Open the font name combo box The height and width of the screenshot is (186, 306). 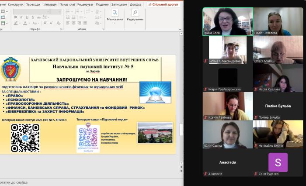click(31, 11)
